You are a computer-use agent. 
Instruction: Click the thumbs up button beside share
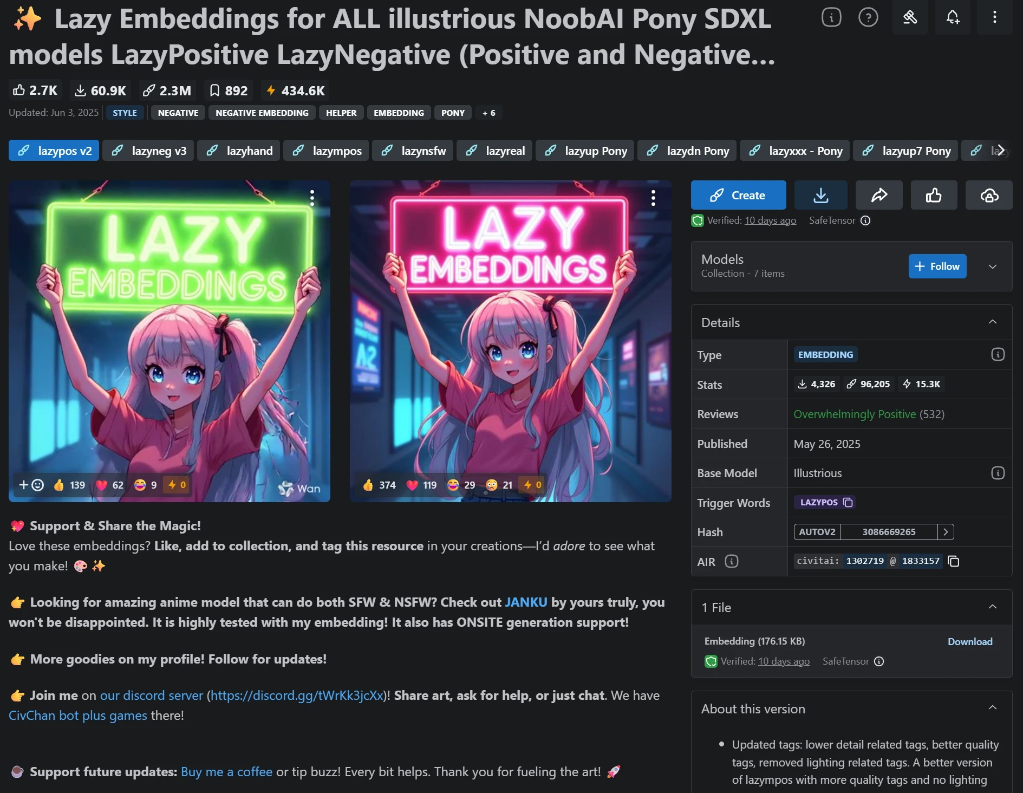(934, 195)
